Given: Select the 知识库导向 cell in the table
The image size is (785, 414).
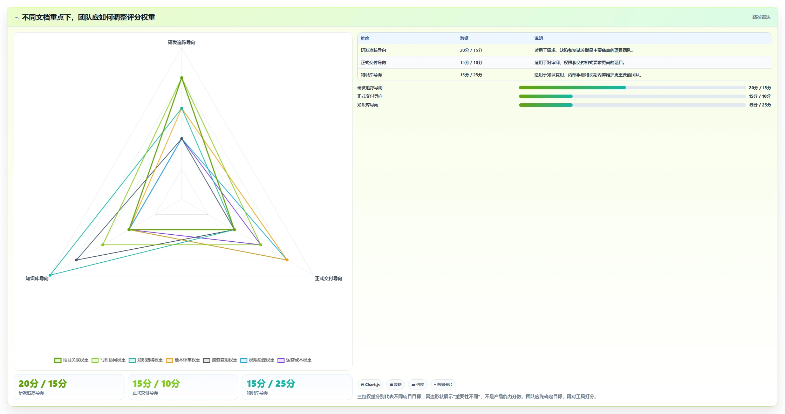Looking at the screenshot, I should point(371,75).
